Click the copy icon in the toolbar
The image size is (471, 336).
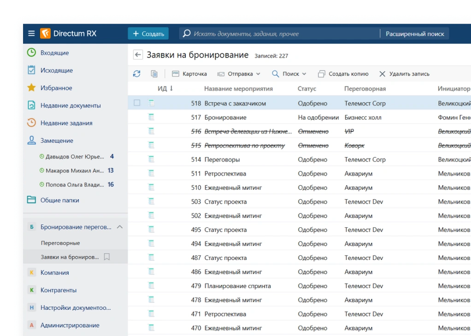point(154,74)
